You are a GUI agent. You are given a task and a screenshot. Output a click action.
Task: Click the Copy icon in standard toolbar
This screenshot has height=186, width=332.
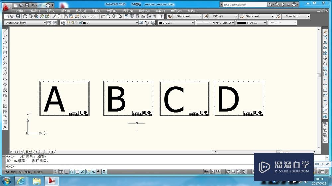(x=60, y=16)
